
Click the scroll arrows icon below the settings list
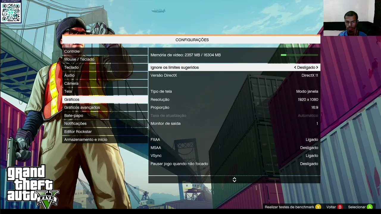(x=234, y=180)
